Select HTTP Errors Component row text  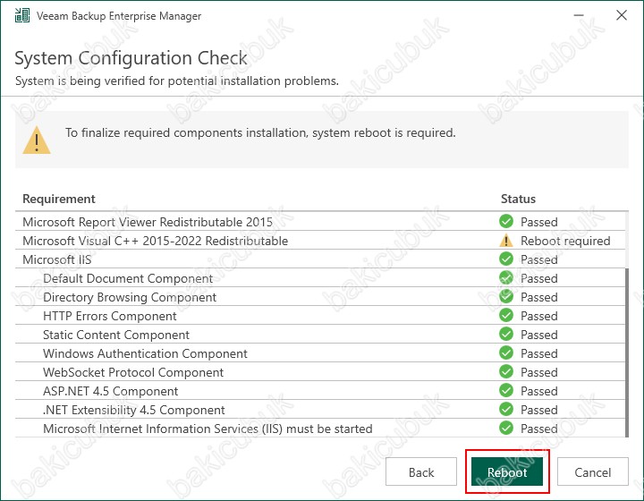pyautogui.click(x=110, y=316)
